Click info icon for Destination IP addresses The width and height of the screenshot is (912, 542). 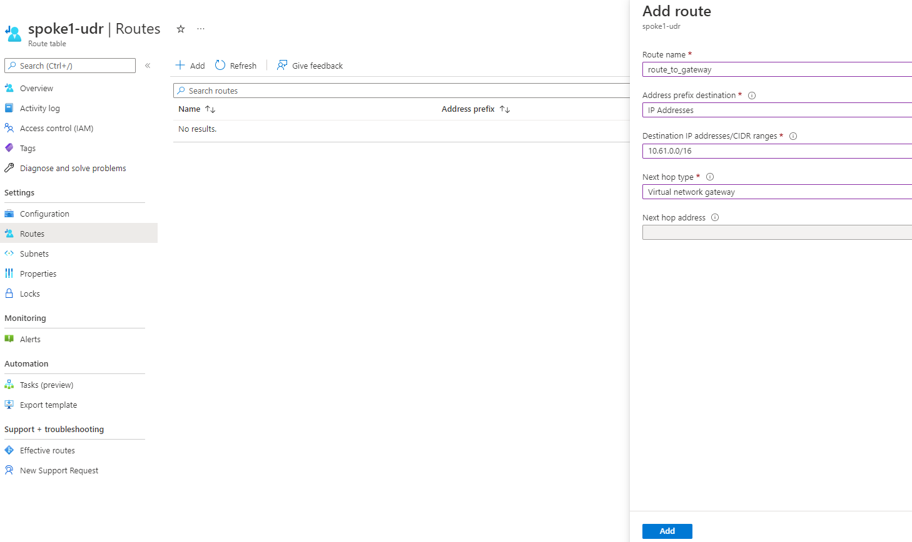[793, 136]
